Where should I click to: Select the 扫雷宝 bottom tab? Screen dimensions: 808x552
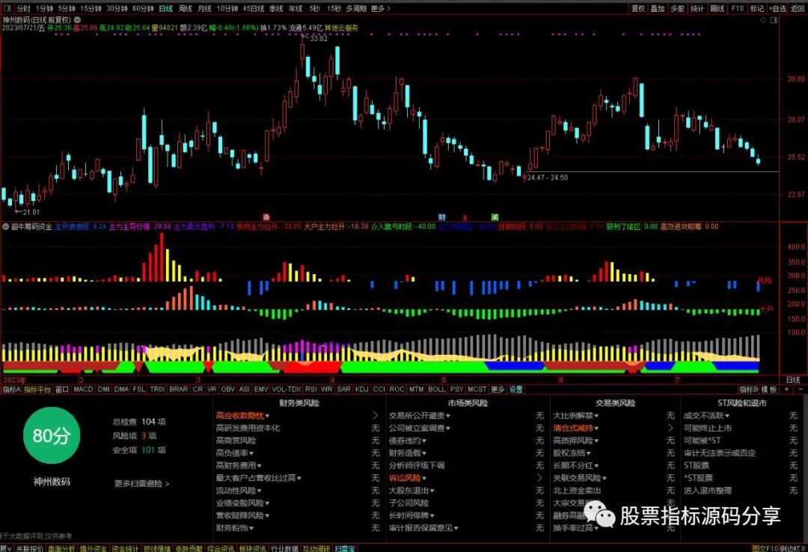point(345,548)
